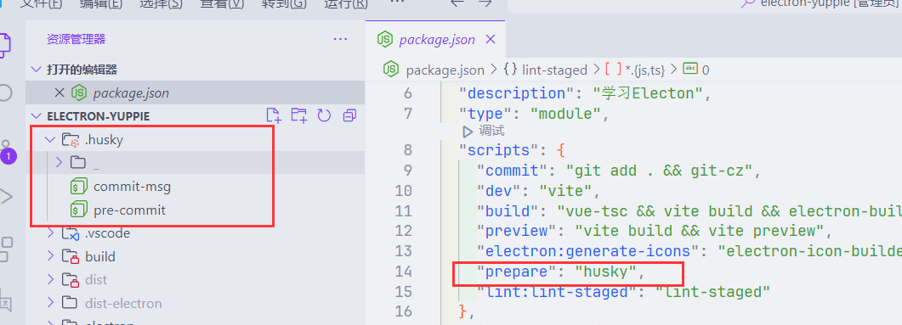Click the command center search box

705,6
